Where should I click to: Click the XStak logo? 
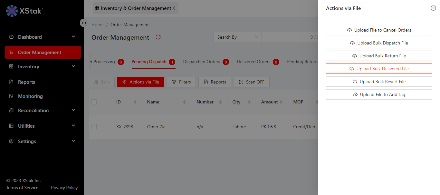click(24, 11)
